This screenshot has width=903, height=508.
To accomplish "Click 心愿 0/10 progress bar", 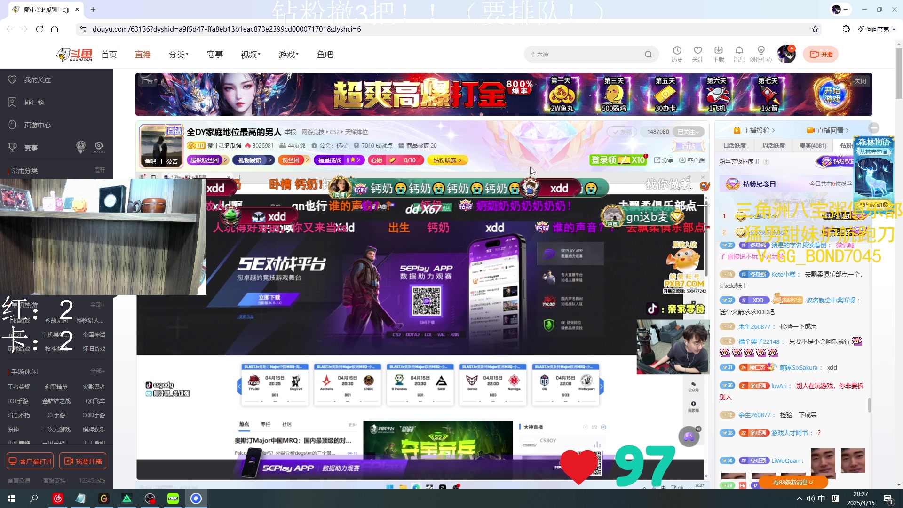I will pos(395,160).
